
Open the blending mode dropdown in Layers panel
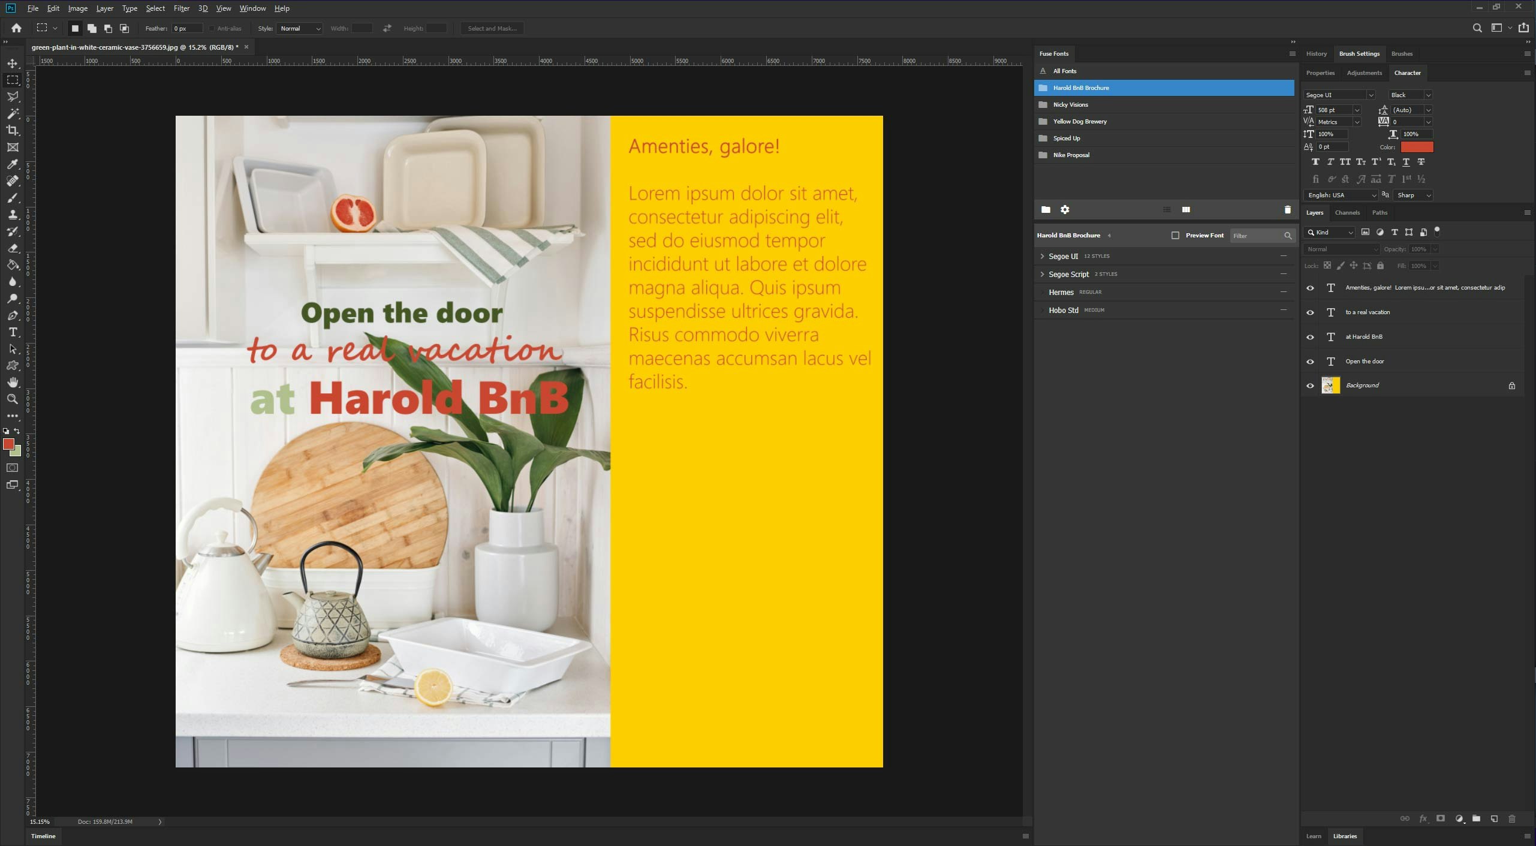[1341, 249]
